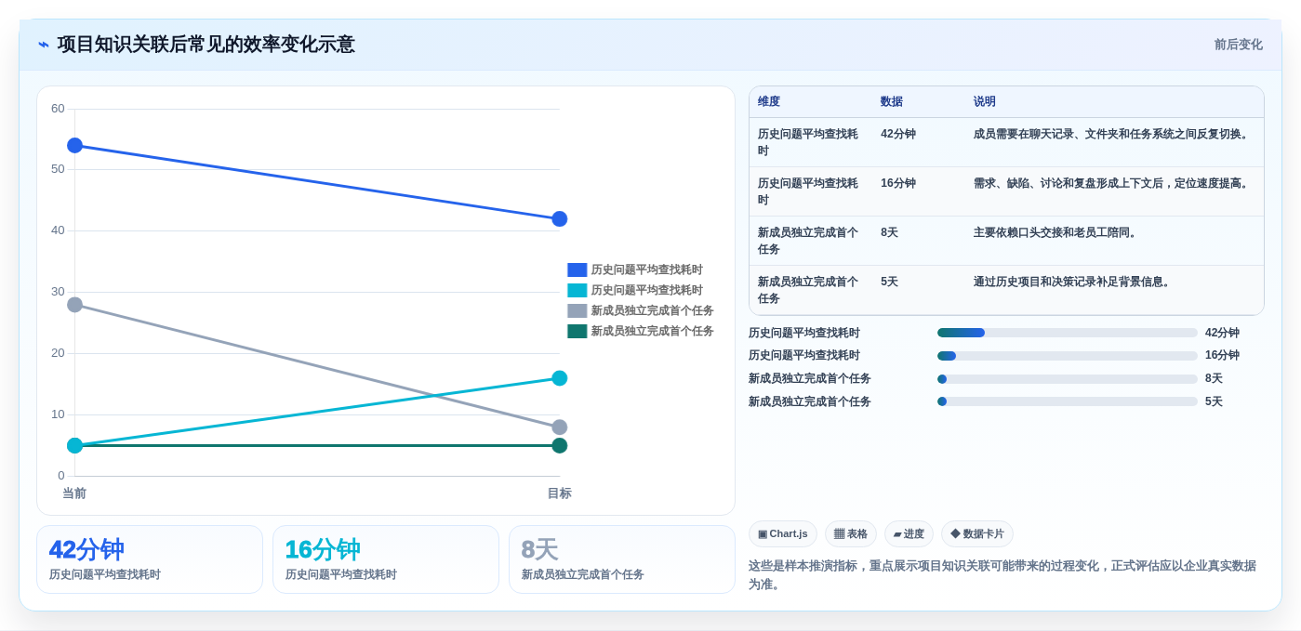Click the footnote starting 这些是样本推演指标
1301x631 pixels.
point(1002,574)
